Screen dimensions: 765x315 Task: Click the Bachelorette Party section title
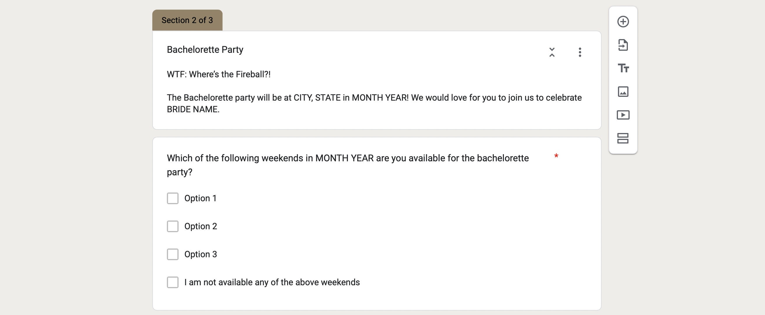tap(205, 50)
